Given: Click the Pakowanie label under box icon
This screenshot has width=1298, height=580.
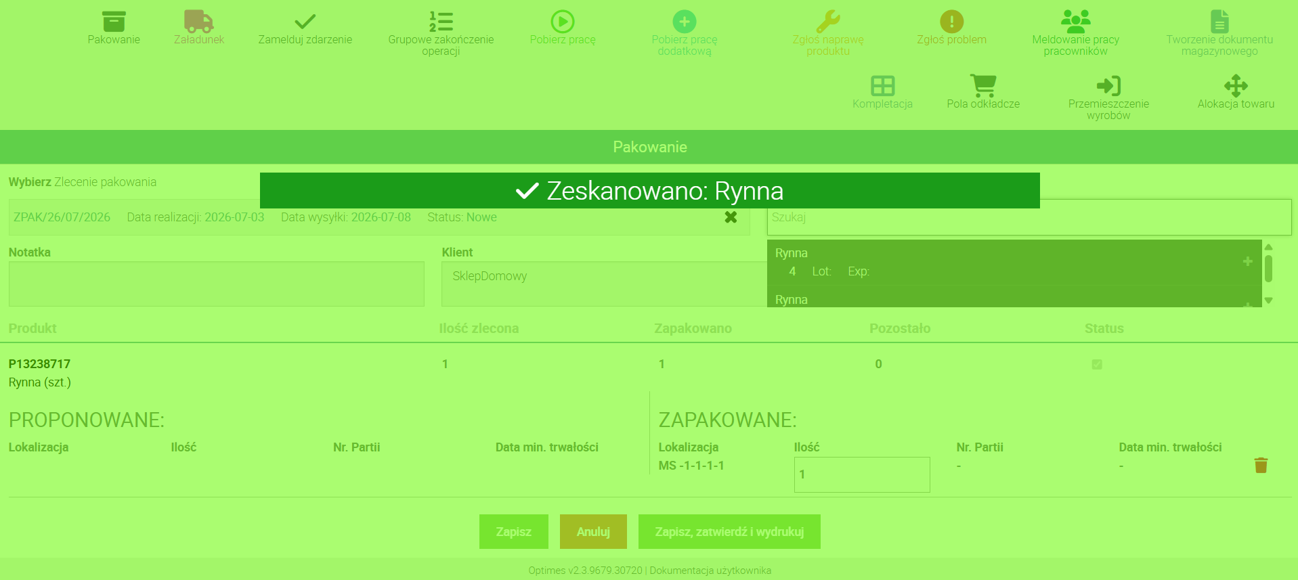Looking at the screenshot, I should point(114,39).
